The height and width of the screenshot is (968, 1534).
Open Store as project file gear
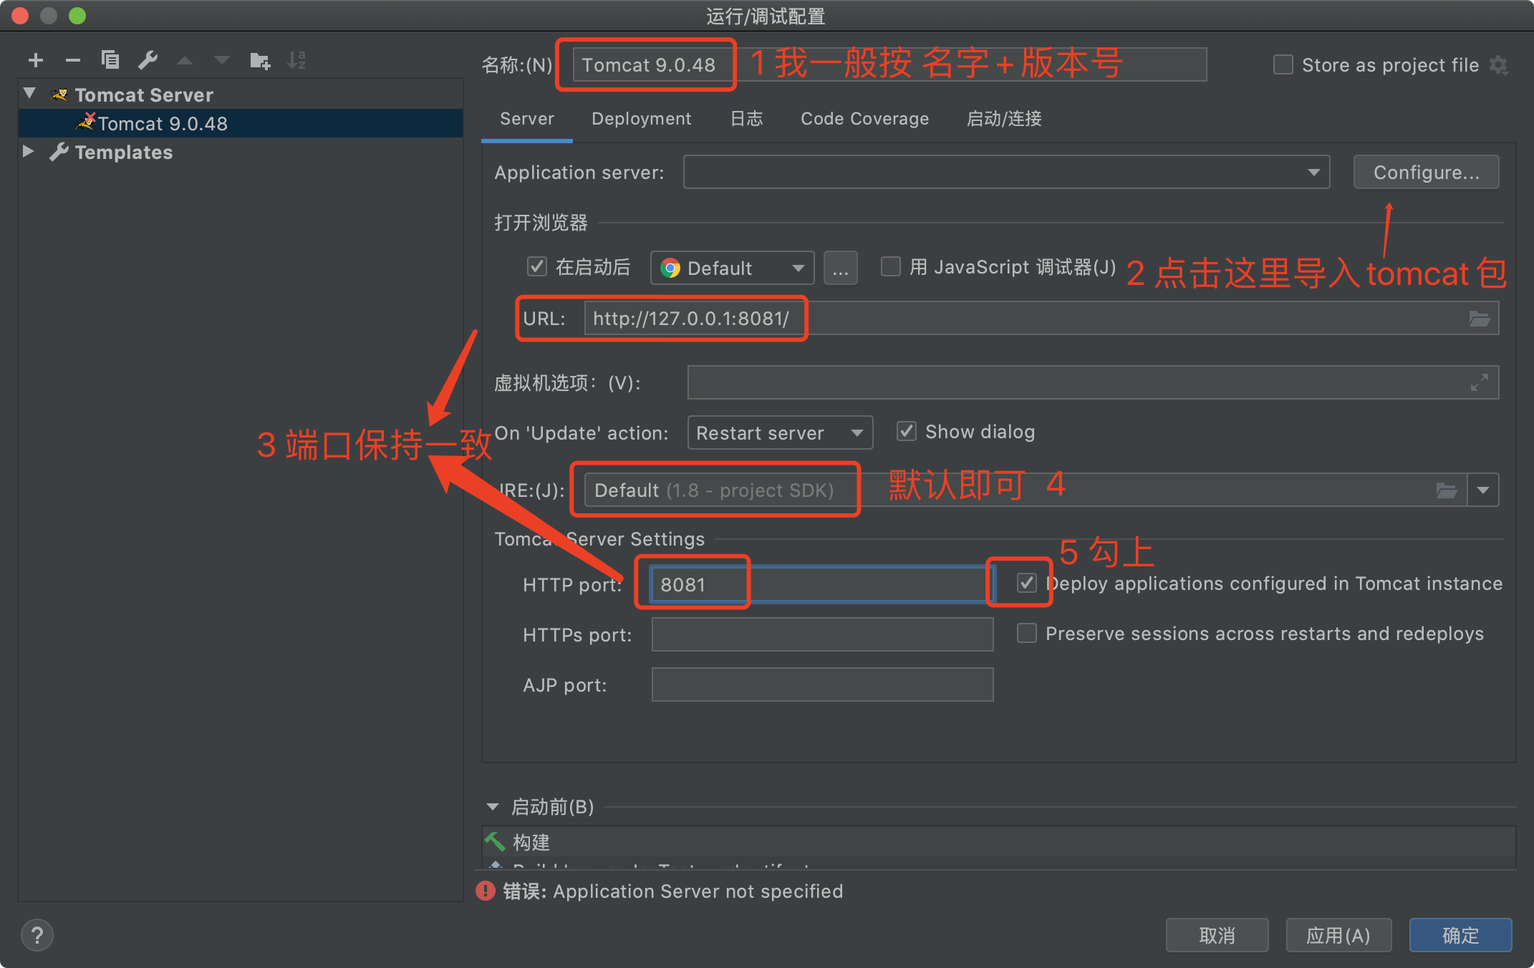pos(1499,65)
